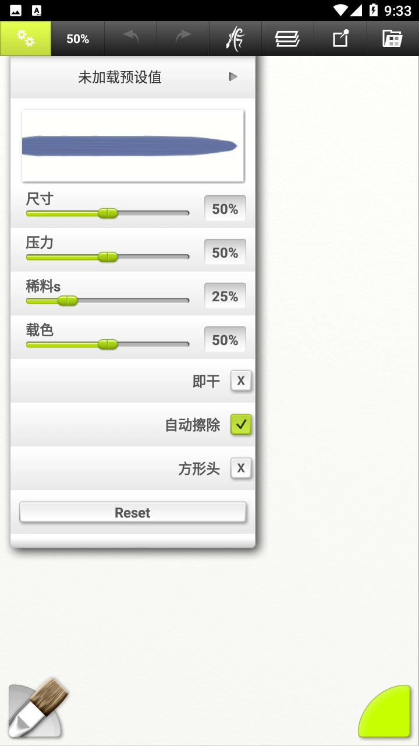
Task: Open the gallery folder icon
Action: coord(392,38)
